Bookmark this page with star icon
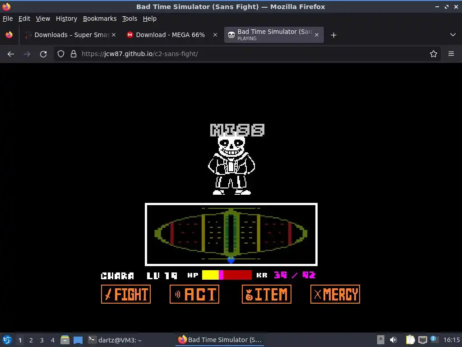This screenshot has height=347, width=462. pos(434,54)
